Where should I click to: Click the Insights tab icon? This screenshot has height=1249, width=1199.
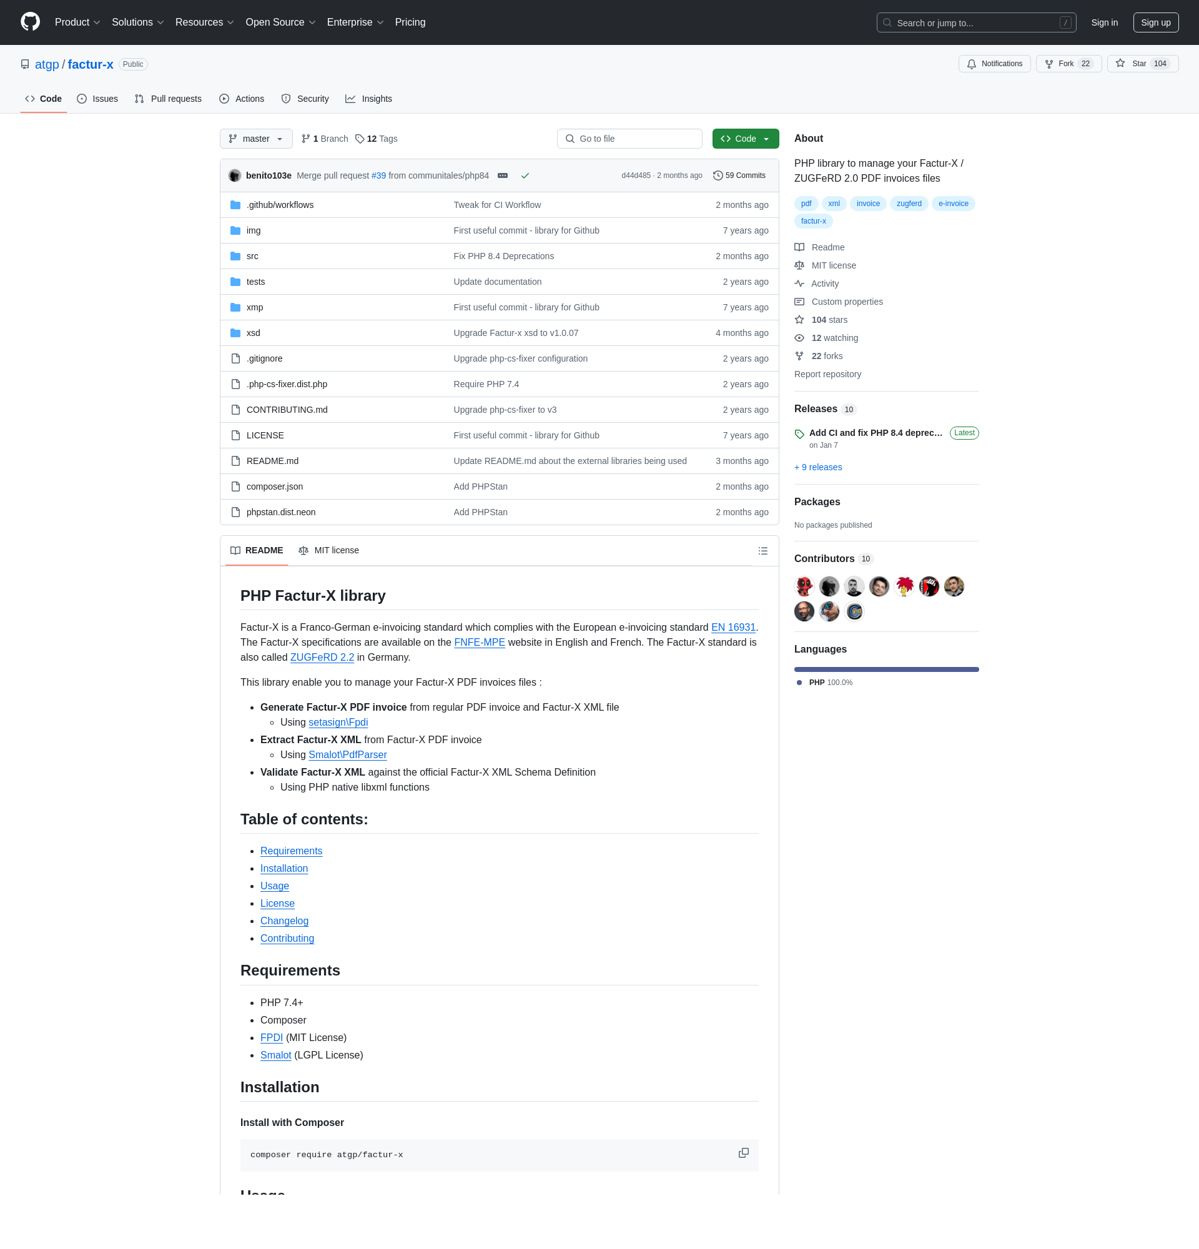tap(350, 98)
